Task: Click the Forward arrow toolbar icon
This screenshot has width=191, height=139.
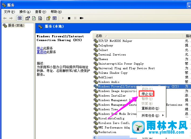Action: click(11, 18)
